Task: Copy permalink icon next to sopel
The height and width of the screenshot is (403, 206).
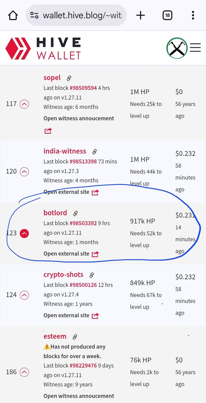Action: coord(69,78)
